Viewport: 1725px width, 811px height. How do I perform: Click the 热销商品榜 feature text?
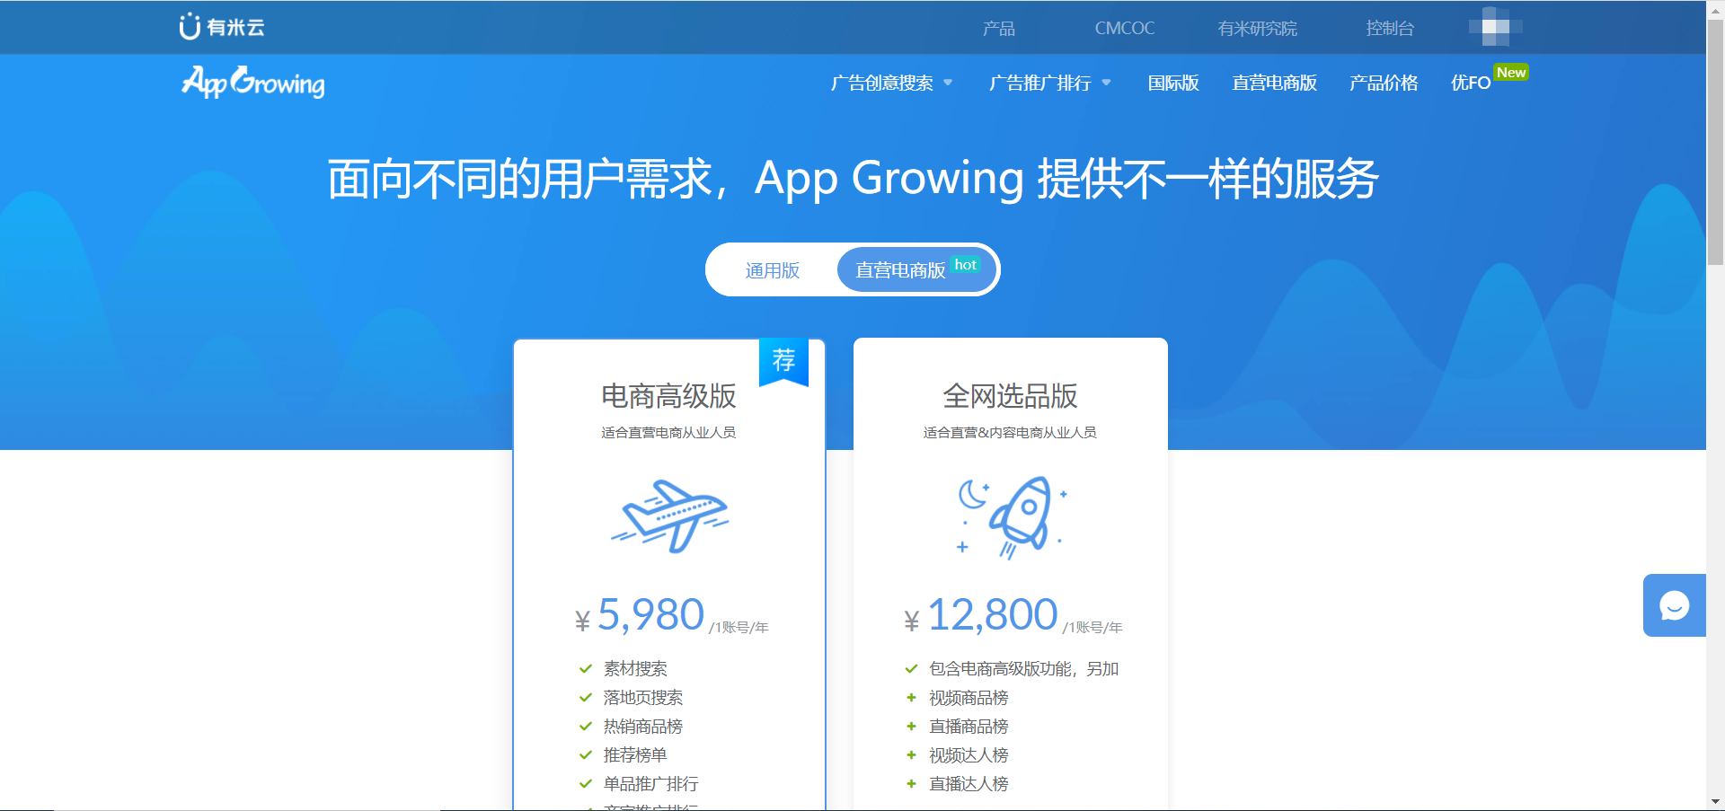click(643, 727)
